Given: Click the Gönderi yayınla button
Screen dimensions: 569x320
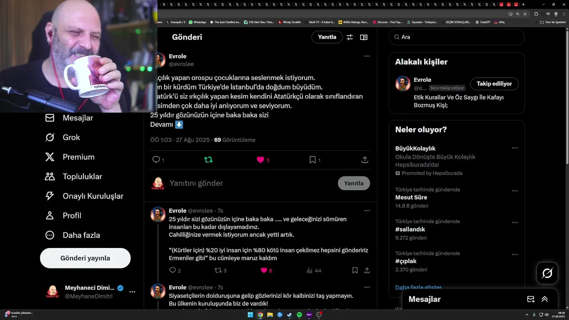Looking at the screenshot, I should (85, 258).
